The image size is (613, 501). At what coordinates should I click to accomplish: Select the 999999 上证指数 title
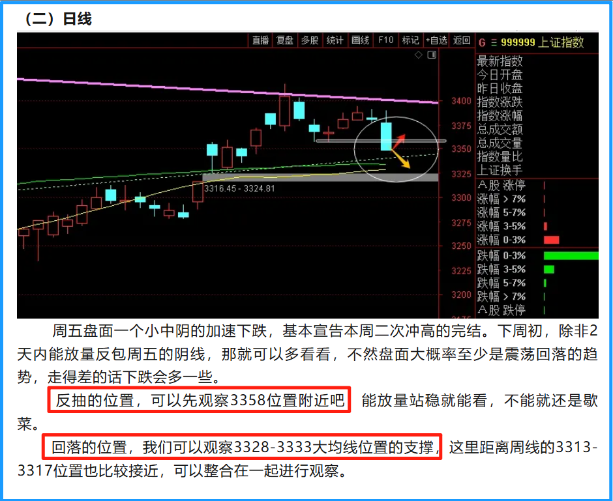[542, 42]
